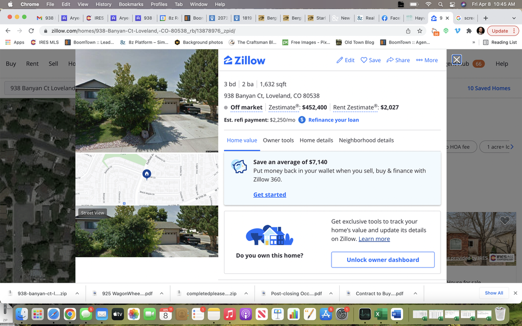Viewport: 522px width, 326px height.
Task: Open the Street View thumbnail
Action: click(147, 231)
